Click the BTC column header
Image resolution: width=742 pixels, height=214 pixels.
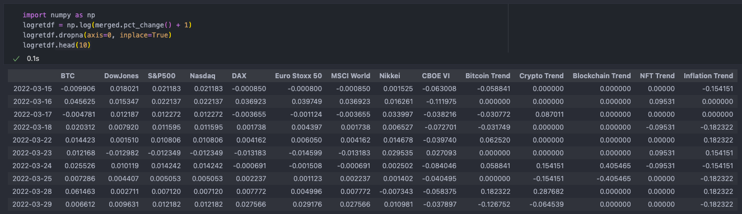click(x=68, y=76)
